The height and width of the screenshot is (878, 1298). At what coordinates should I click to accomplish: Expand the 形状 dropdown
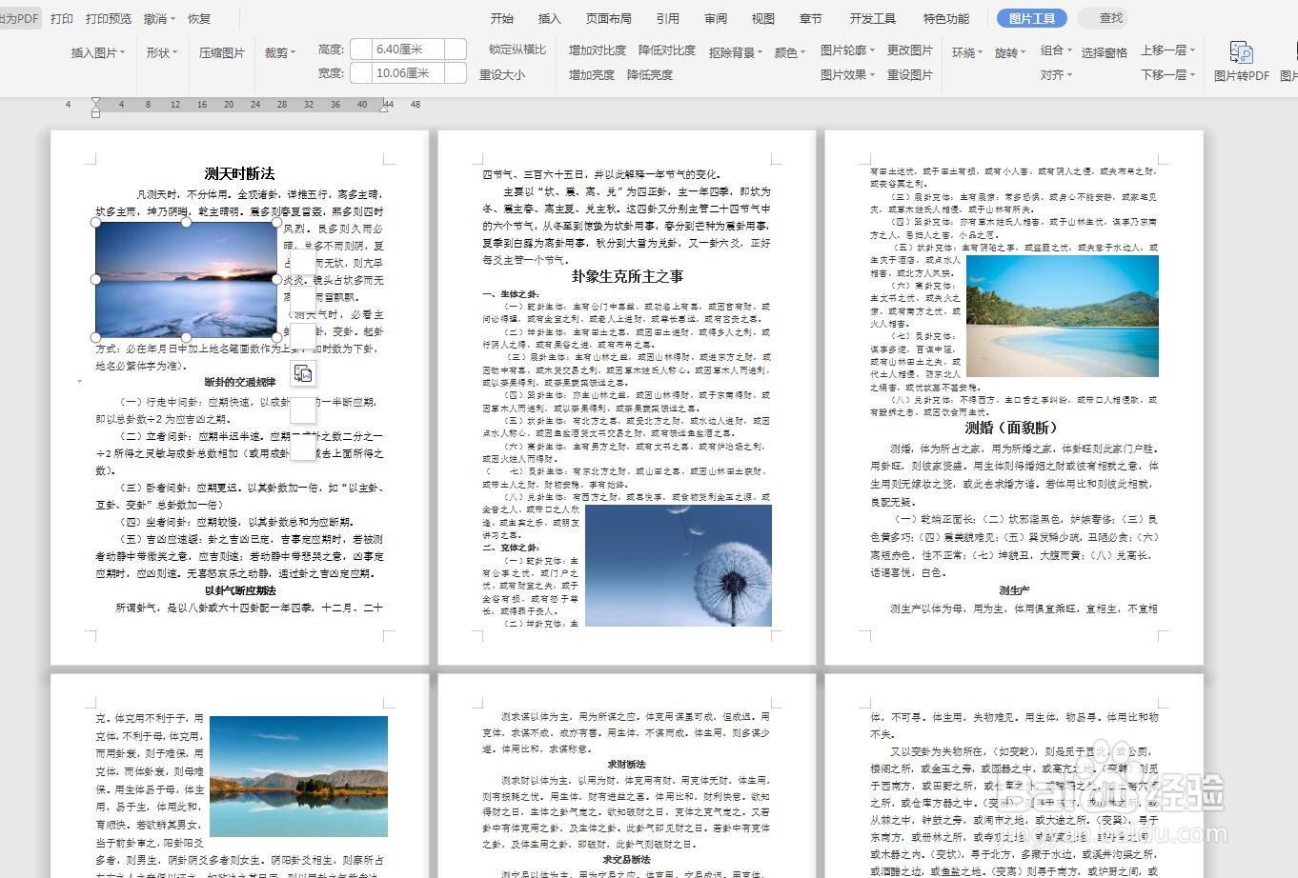point(162,52)
